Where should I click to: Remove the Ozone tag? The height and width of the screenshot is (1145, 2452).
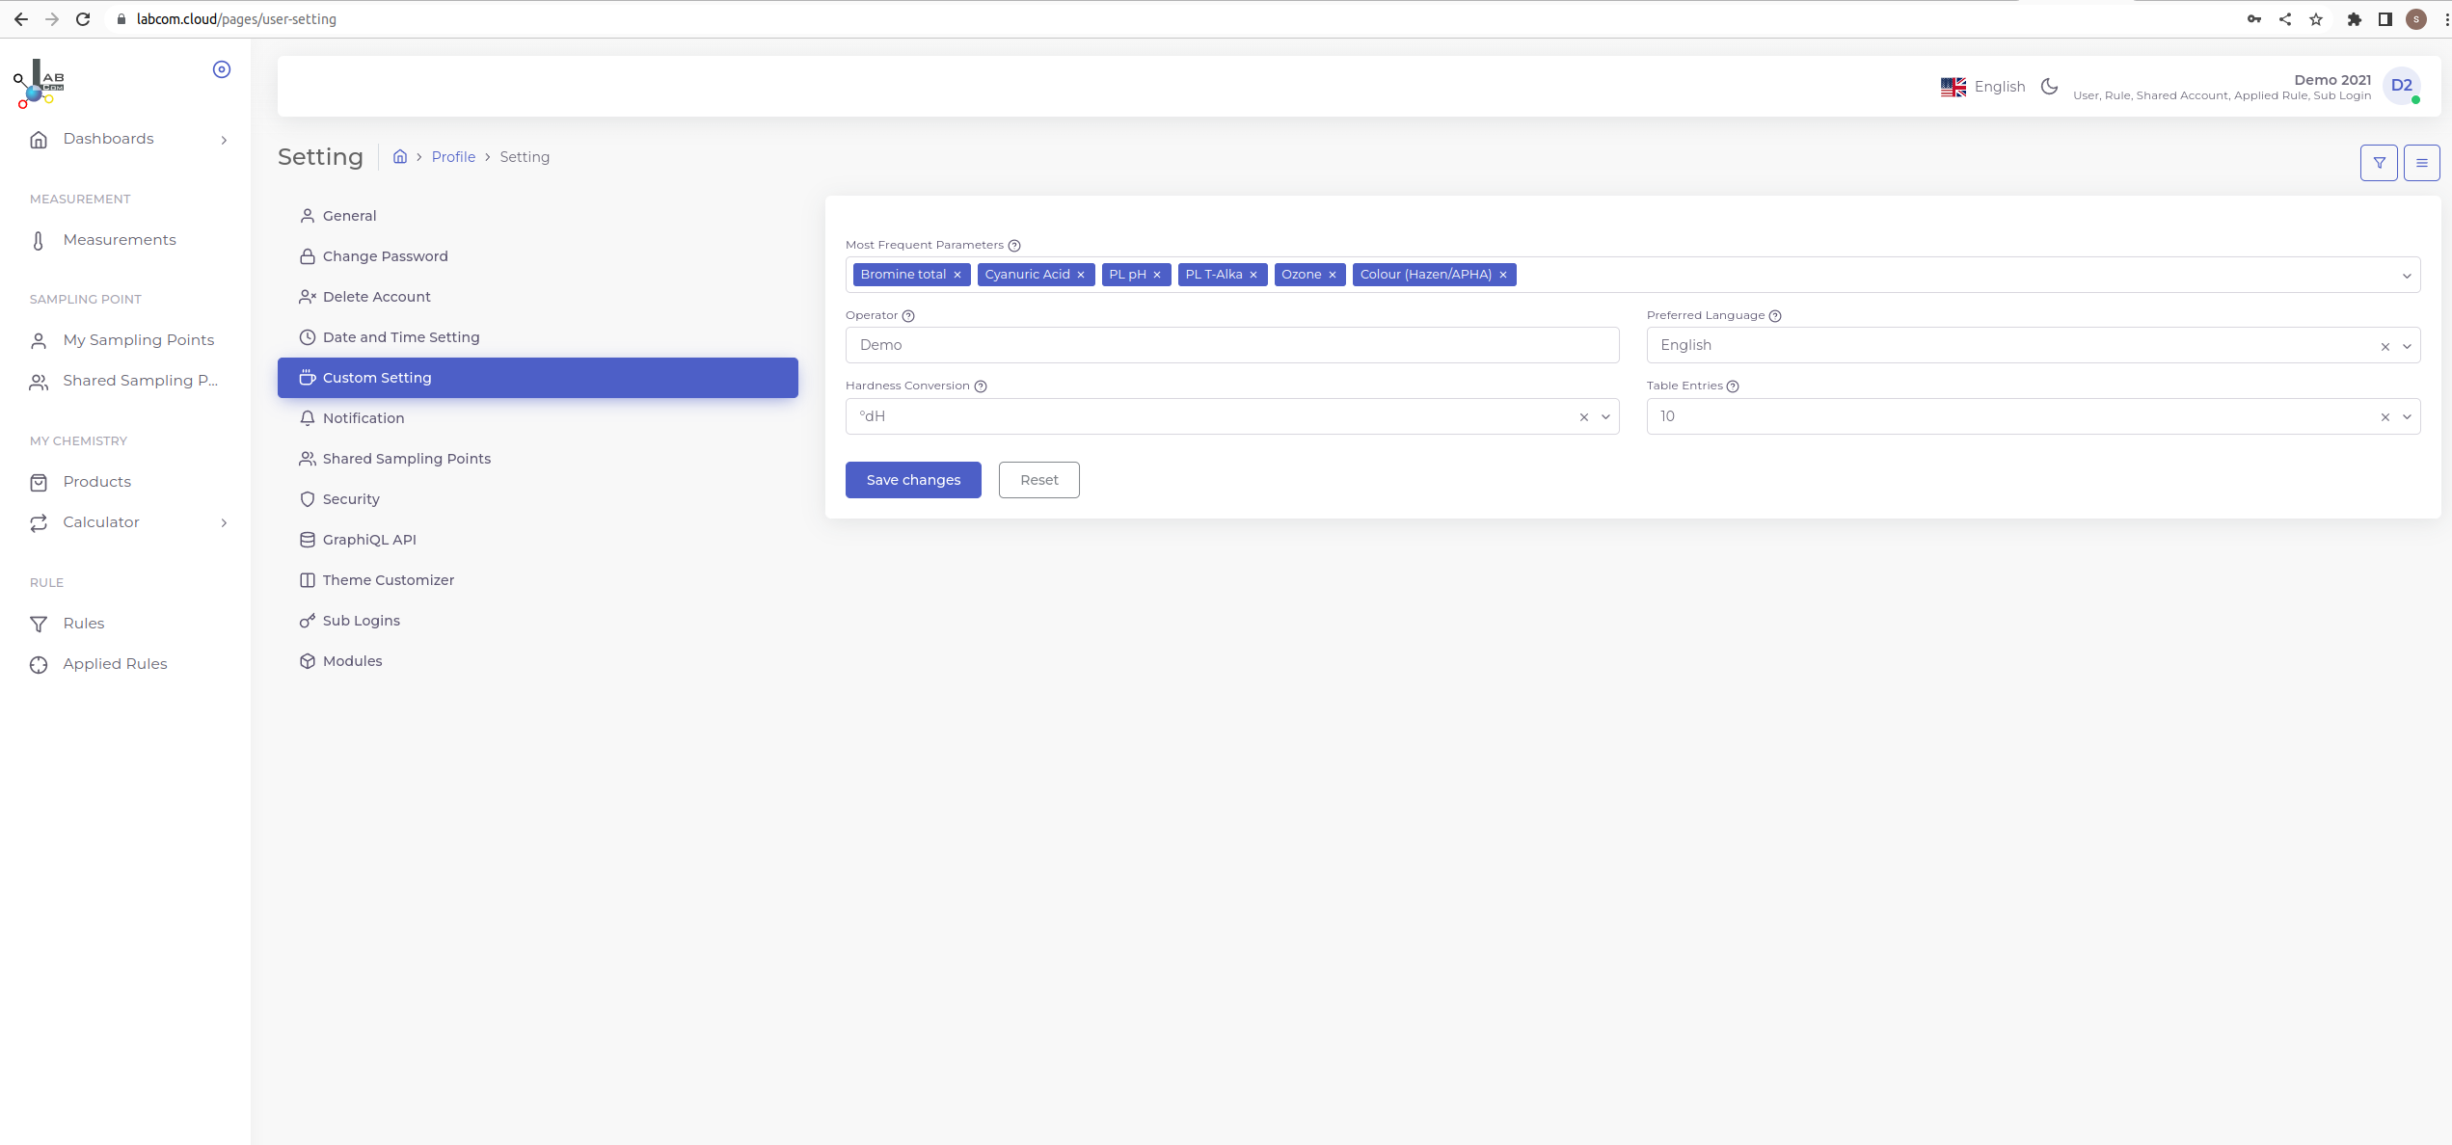[x=1333, y=275]
